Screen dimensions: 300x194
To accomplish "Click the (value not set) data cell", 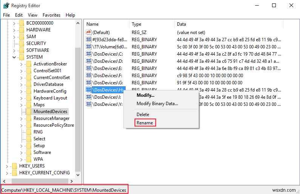I will [191, 33].
